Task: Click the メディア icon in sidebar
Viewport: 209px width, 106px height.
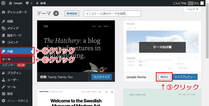Action: click(x=4, y=28)
